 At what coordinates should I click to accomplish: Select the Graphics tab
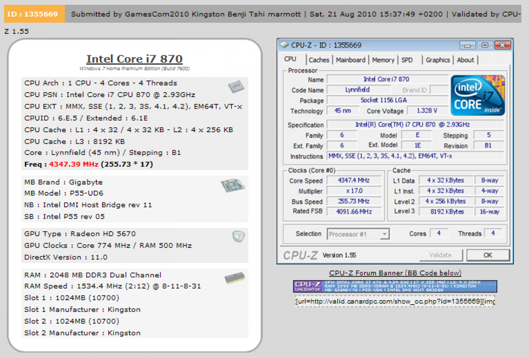[438, 60]
